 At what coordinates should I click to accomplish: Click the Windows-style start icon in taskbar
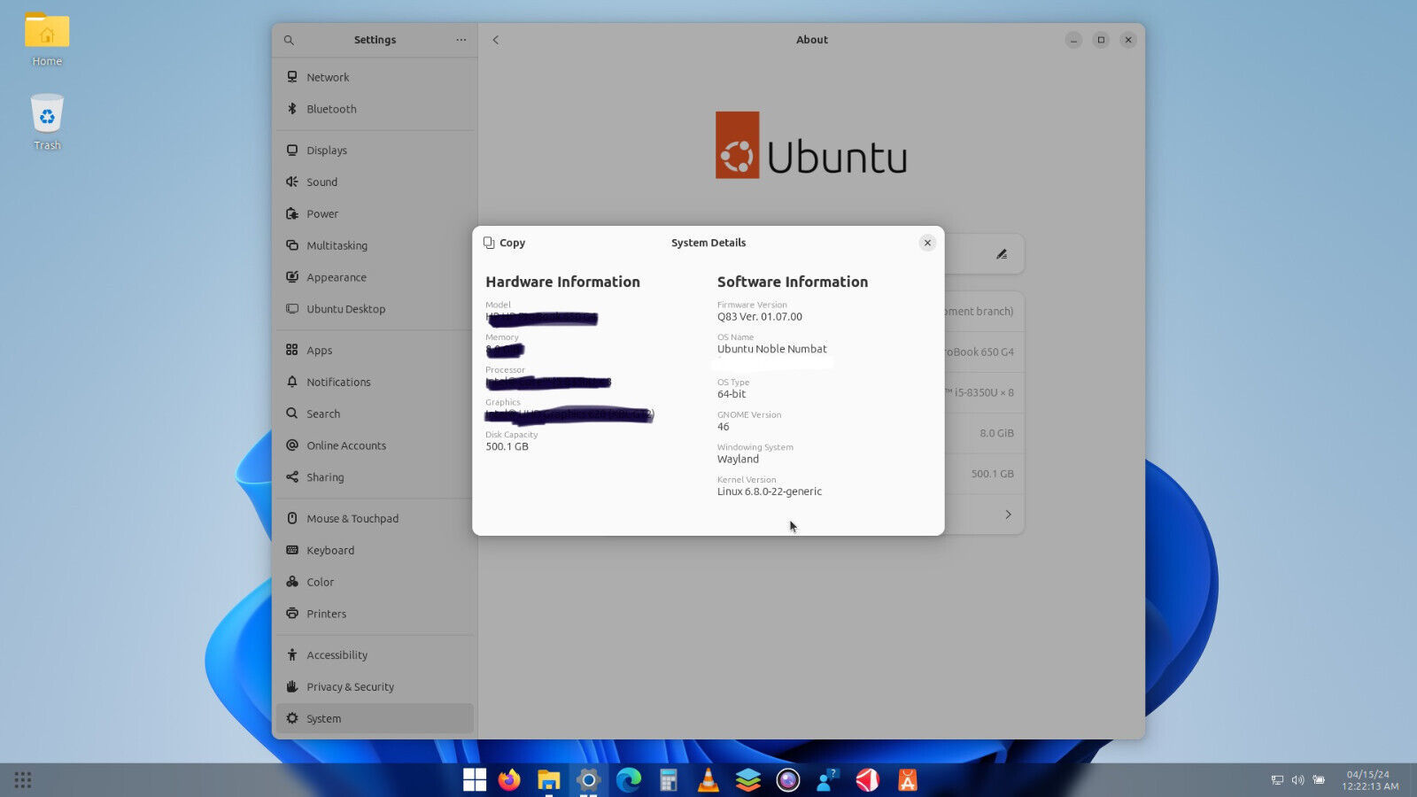click(475, 780)
